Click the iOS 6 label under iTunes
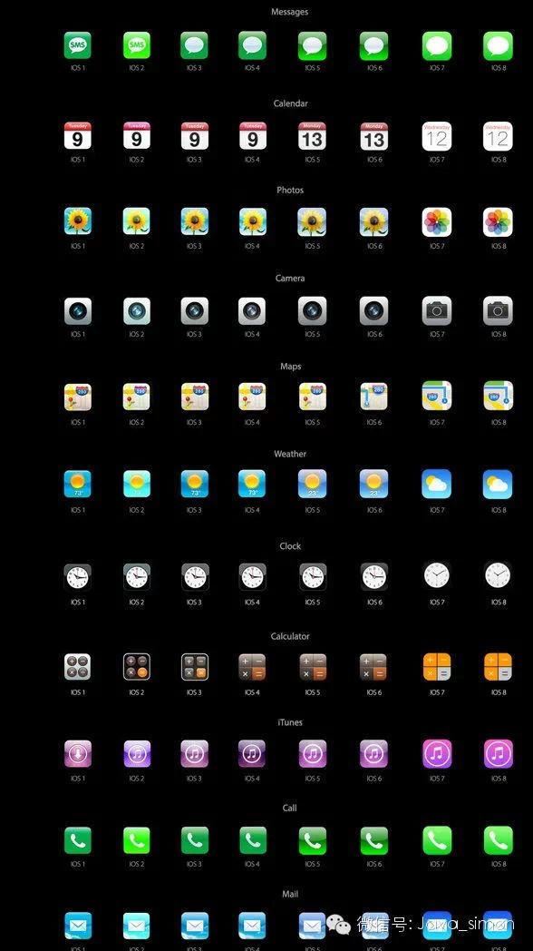 pos(373,779)
